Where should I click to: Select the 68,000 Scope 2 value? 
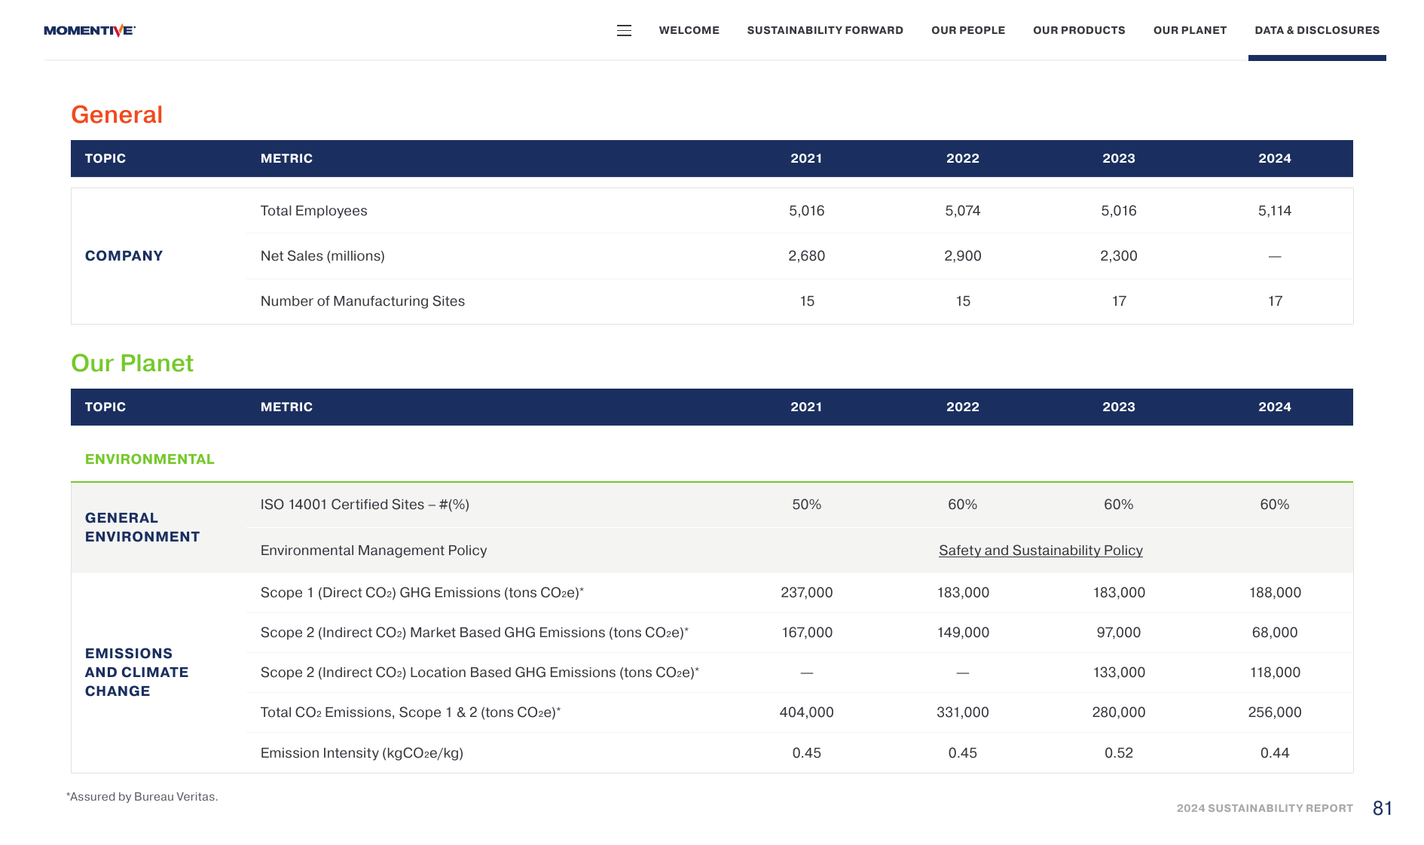point(1275,633)
